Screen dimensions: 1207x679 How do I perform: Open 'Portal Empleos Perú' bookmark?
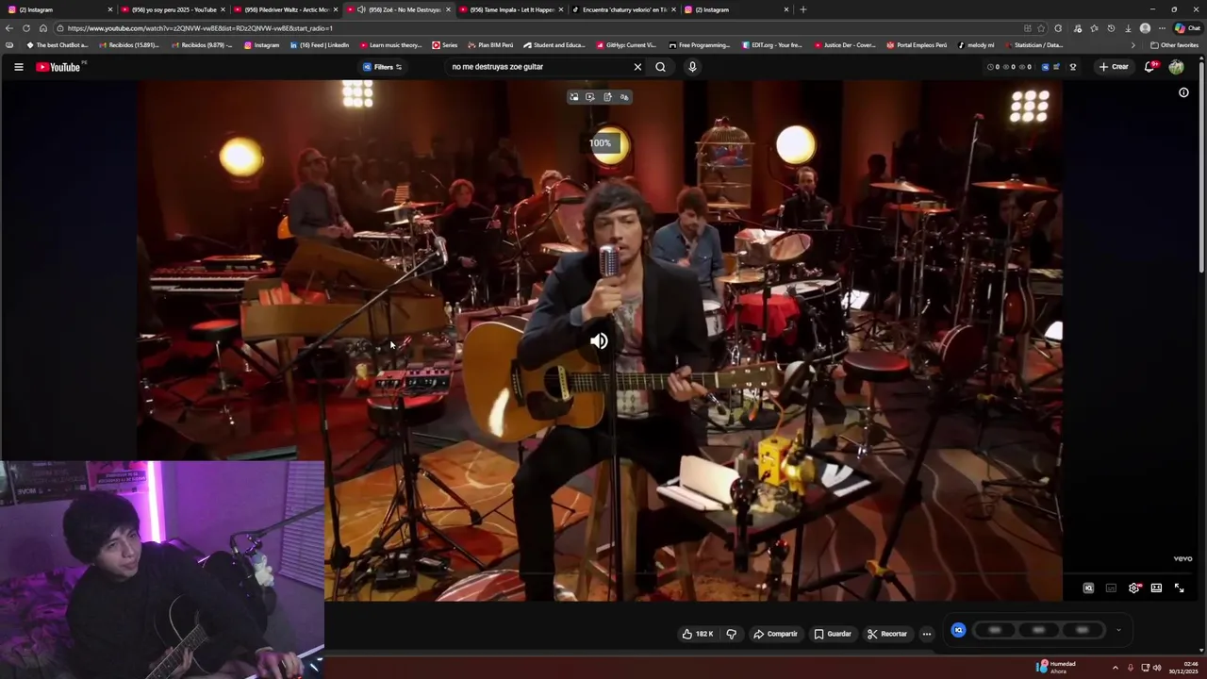(x=917, y=45)
